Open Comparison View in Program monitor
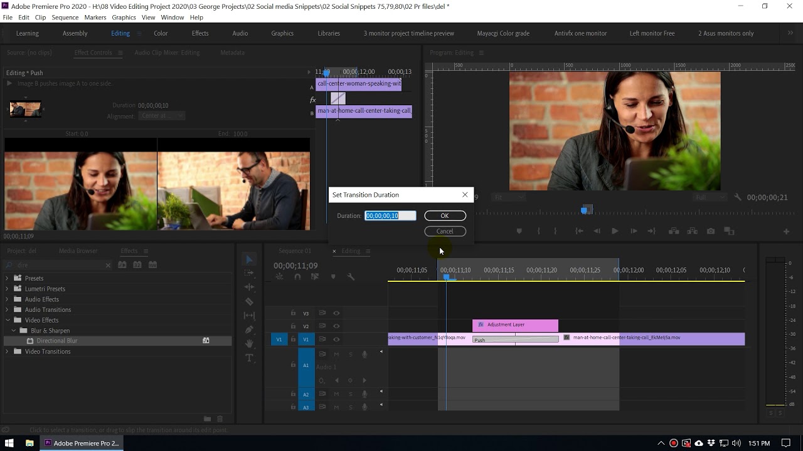The height and width of the screenshot is (451, 803). pos(729,231)
